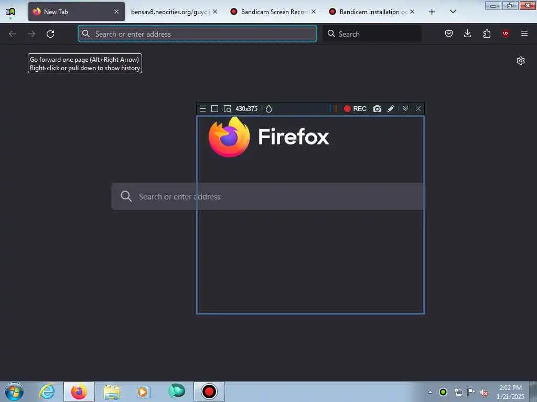Viewport: 537px width, 402px height.
Task: Click the network tray icon
Action: pyautogui.click(x=458, y=392)
